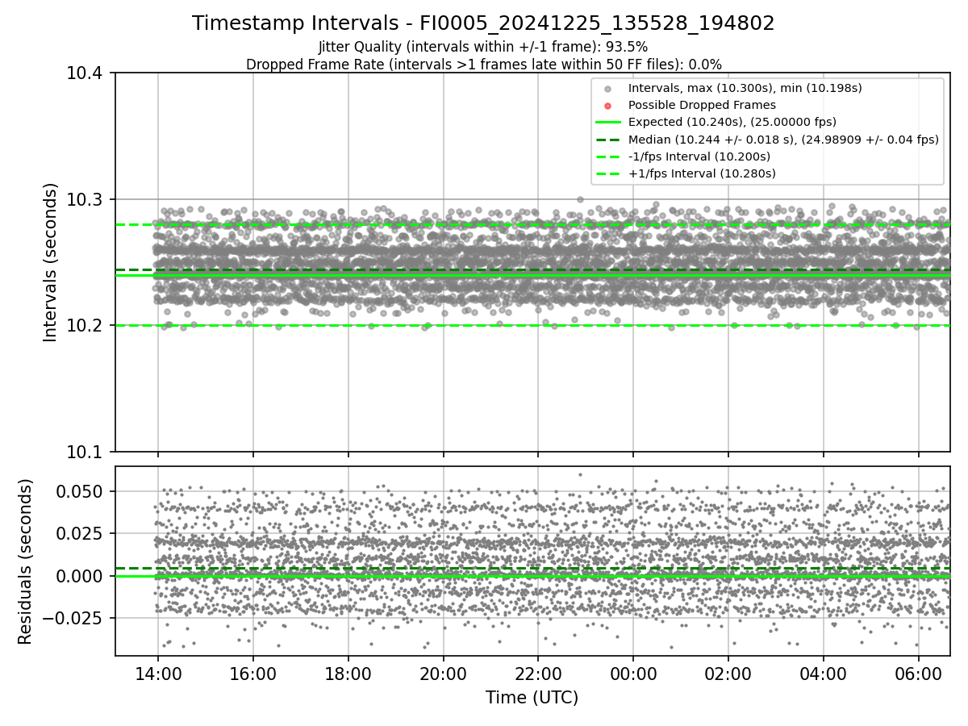Click the Residuals (seconds) axis label
The width and height of the screenshot is (968, 726).
(x=26, y=561)
